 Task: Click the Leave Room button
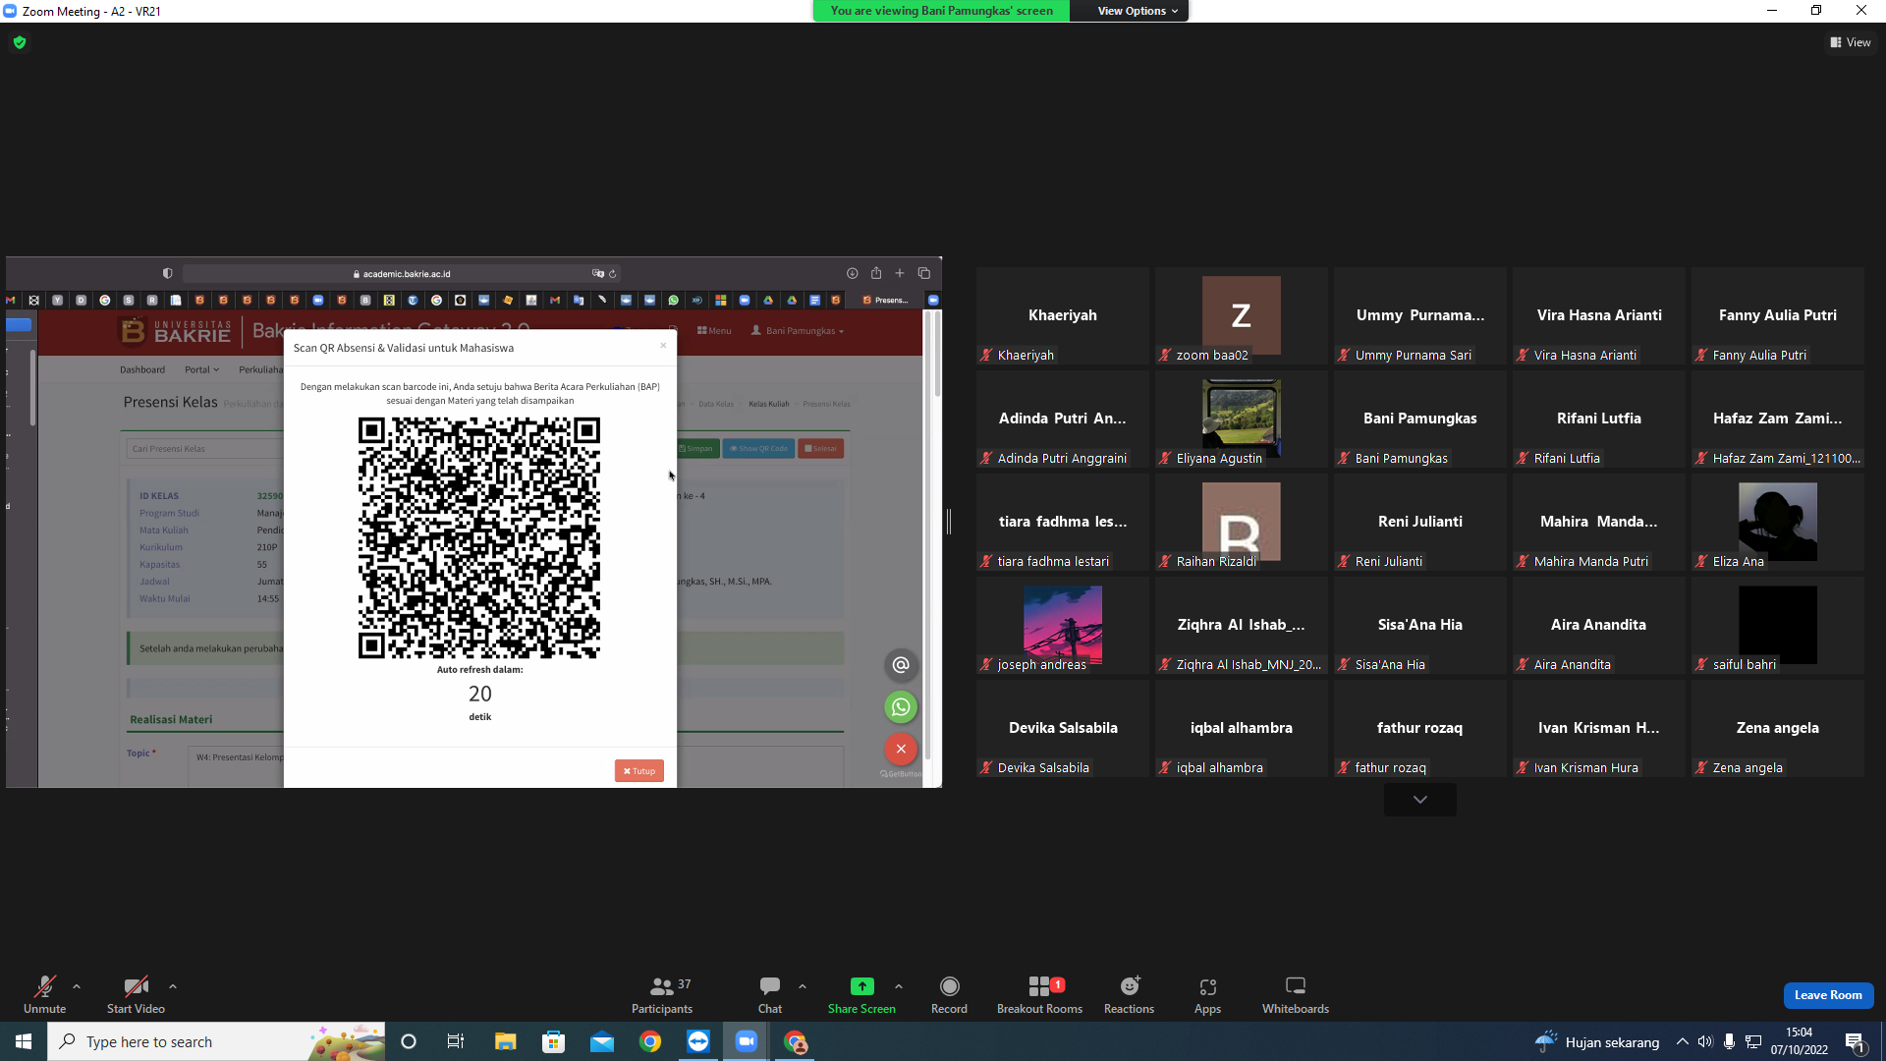tap(1828, 995)
